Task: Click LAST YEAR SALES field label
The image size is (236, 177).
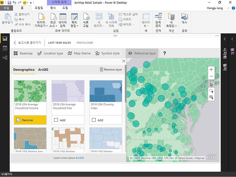Action: 59,43
